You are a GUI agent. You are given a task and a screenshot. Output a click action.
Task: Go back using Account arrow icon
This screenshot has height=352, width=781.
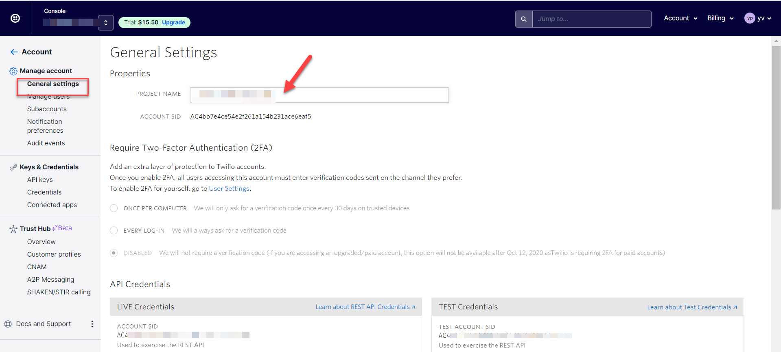click(x=14, y=52)
